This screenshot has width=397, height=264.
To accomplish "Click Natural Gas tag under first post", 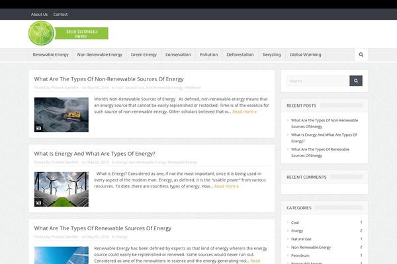I will coord(134,87).
